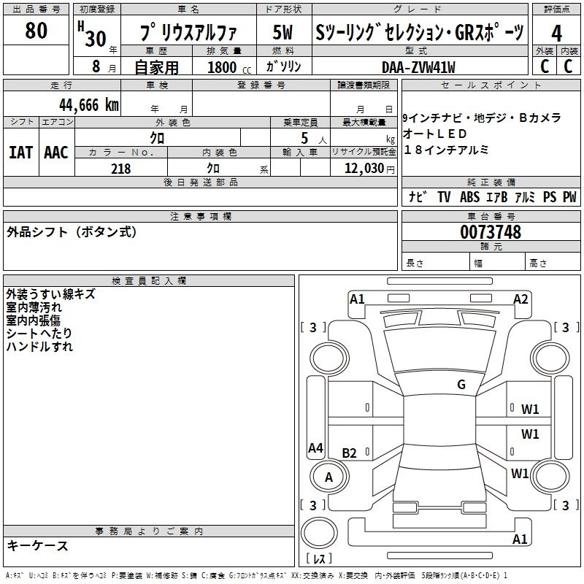
Task: Click ABS in genuine equipment row
Action: point(469,197)
